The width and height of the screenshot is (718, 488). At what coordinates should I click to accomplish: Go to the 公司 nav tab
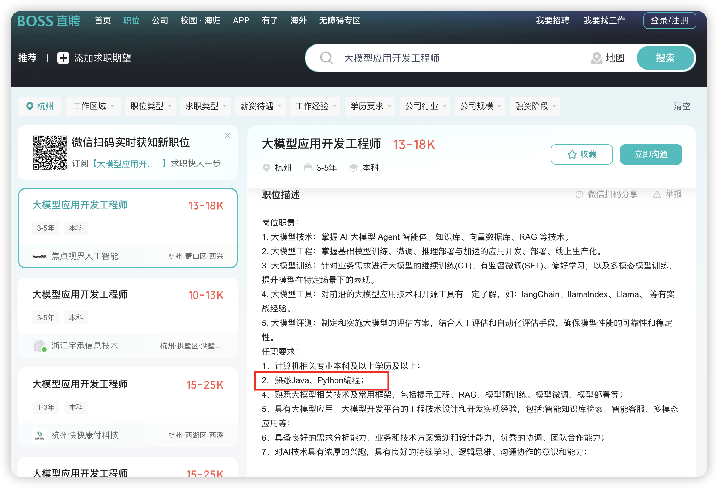coord(160,20)
